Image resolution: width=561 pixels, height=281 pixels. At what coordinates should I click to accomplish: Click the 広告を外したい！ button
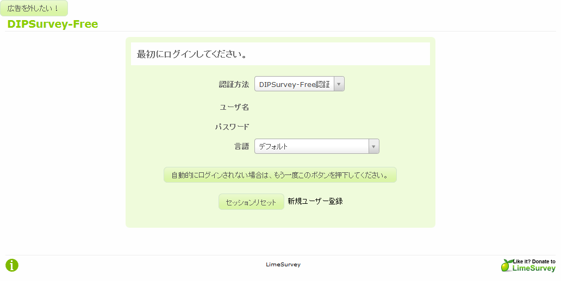click(34, 8)
